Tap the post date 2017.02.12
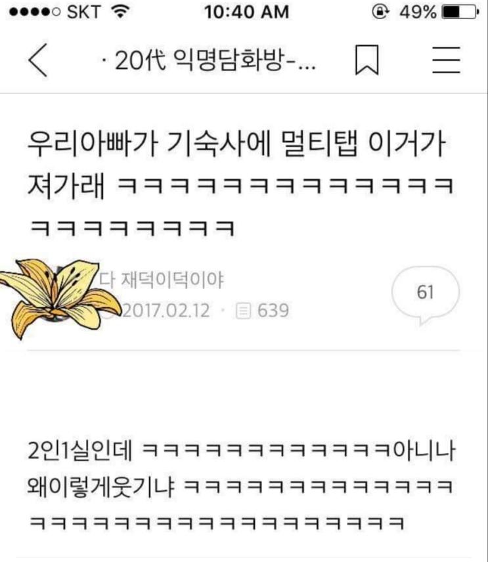The width and height of the screenshot is (488, 562). [x=166, y=311]
